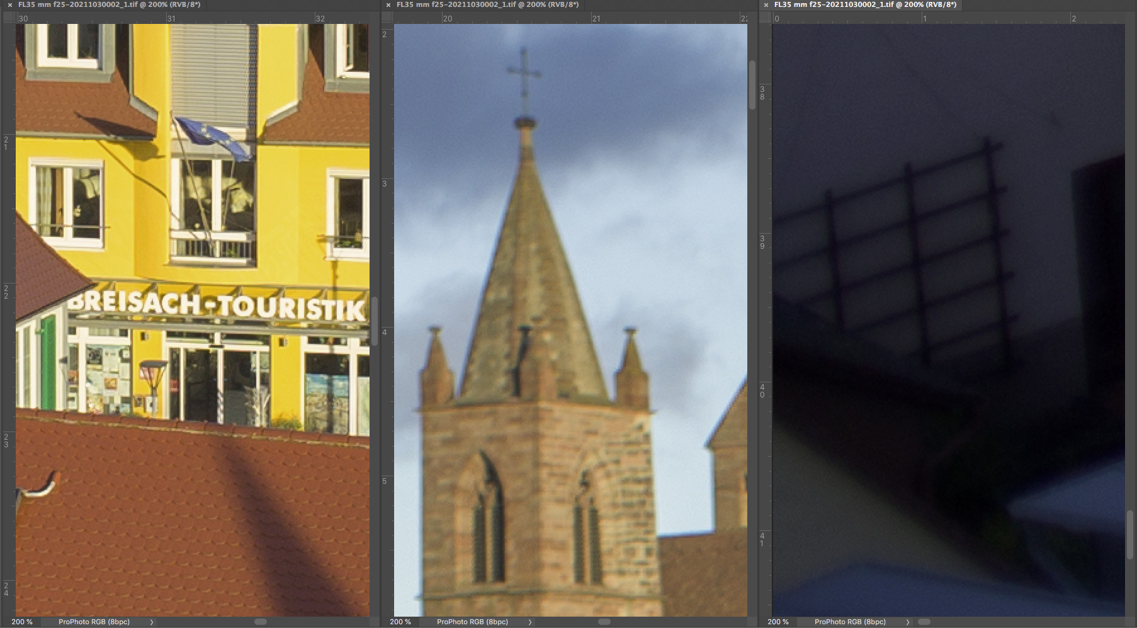Click ruler origin corner in dark shadow window

point(765,18)
